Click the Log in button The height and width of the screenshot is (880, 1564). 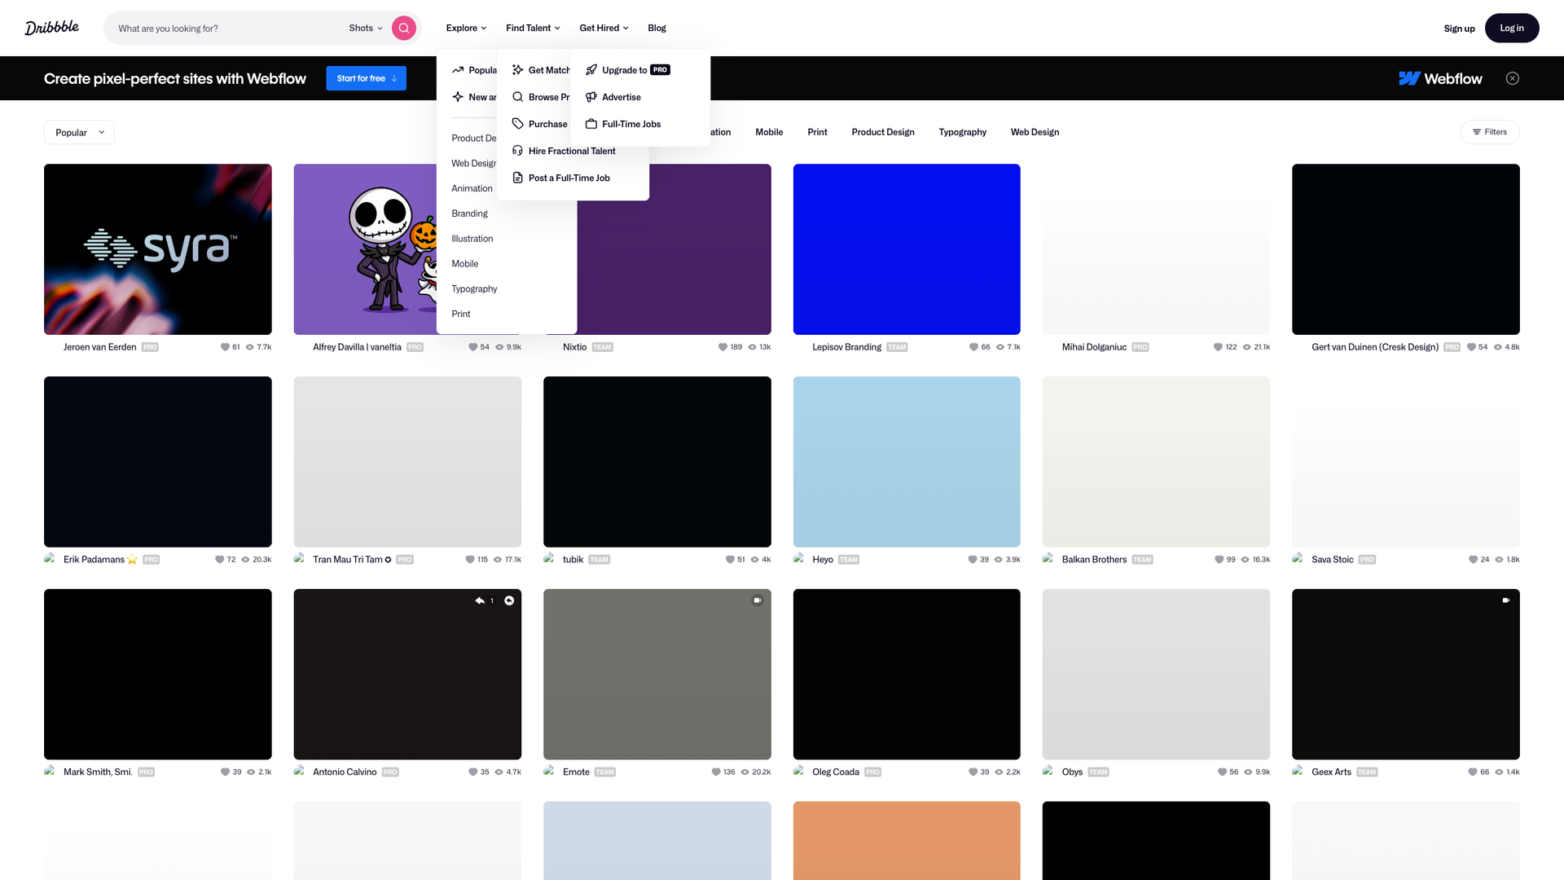(1512, 27)
